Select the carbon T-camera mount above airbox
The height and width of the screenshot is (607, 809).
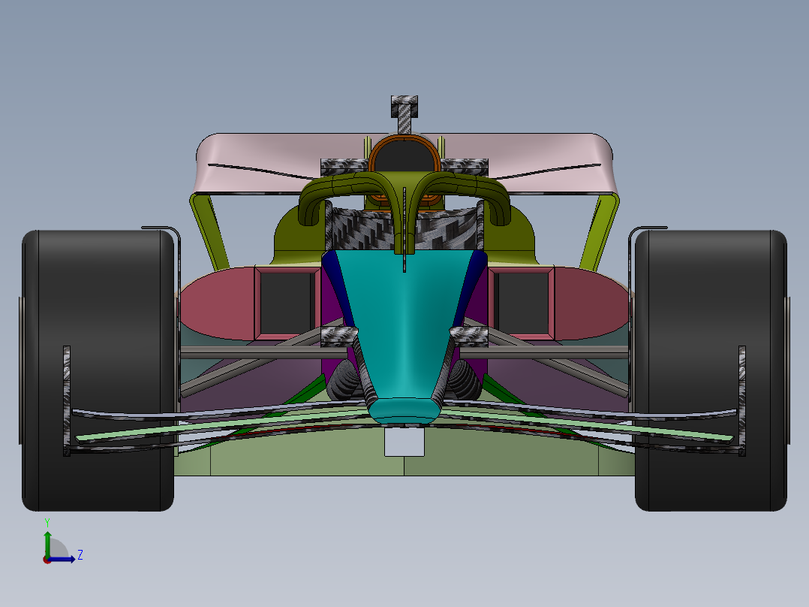[x=404, y=113]
